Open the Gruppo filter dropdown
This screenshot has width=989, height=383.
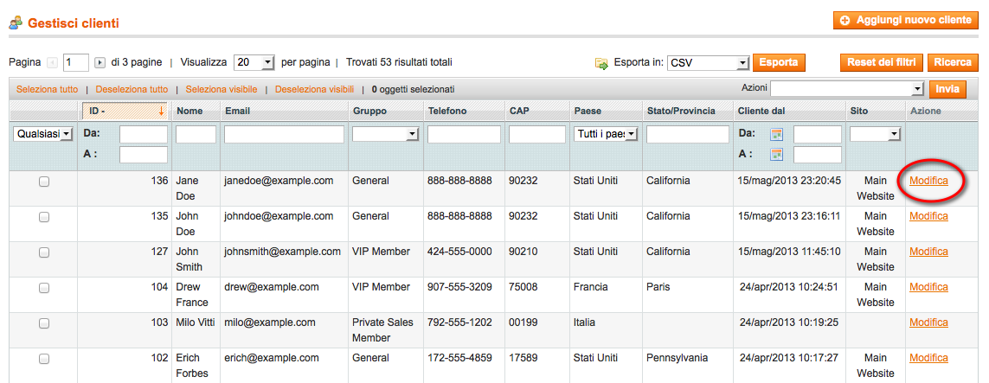385,134
